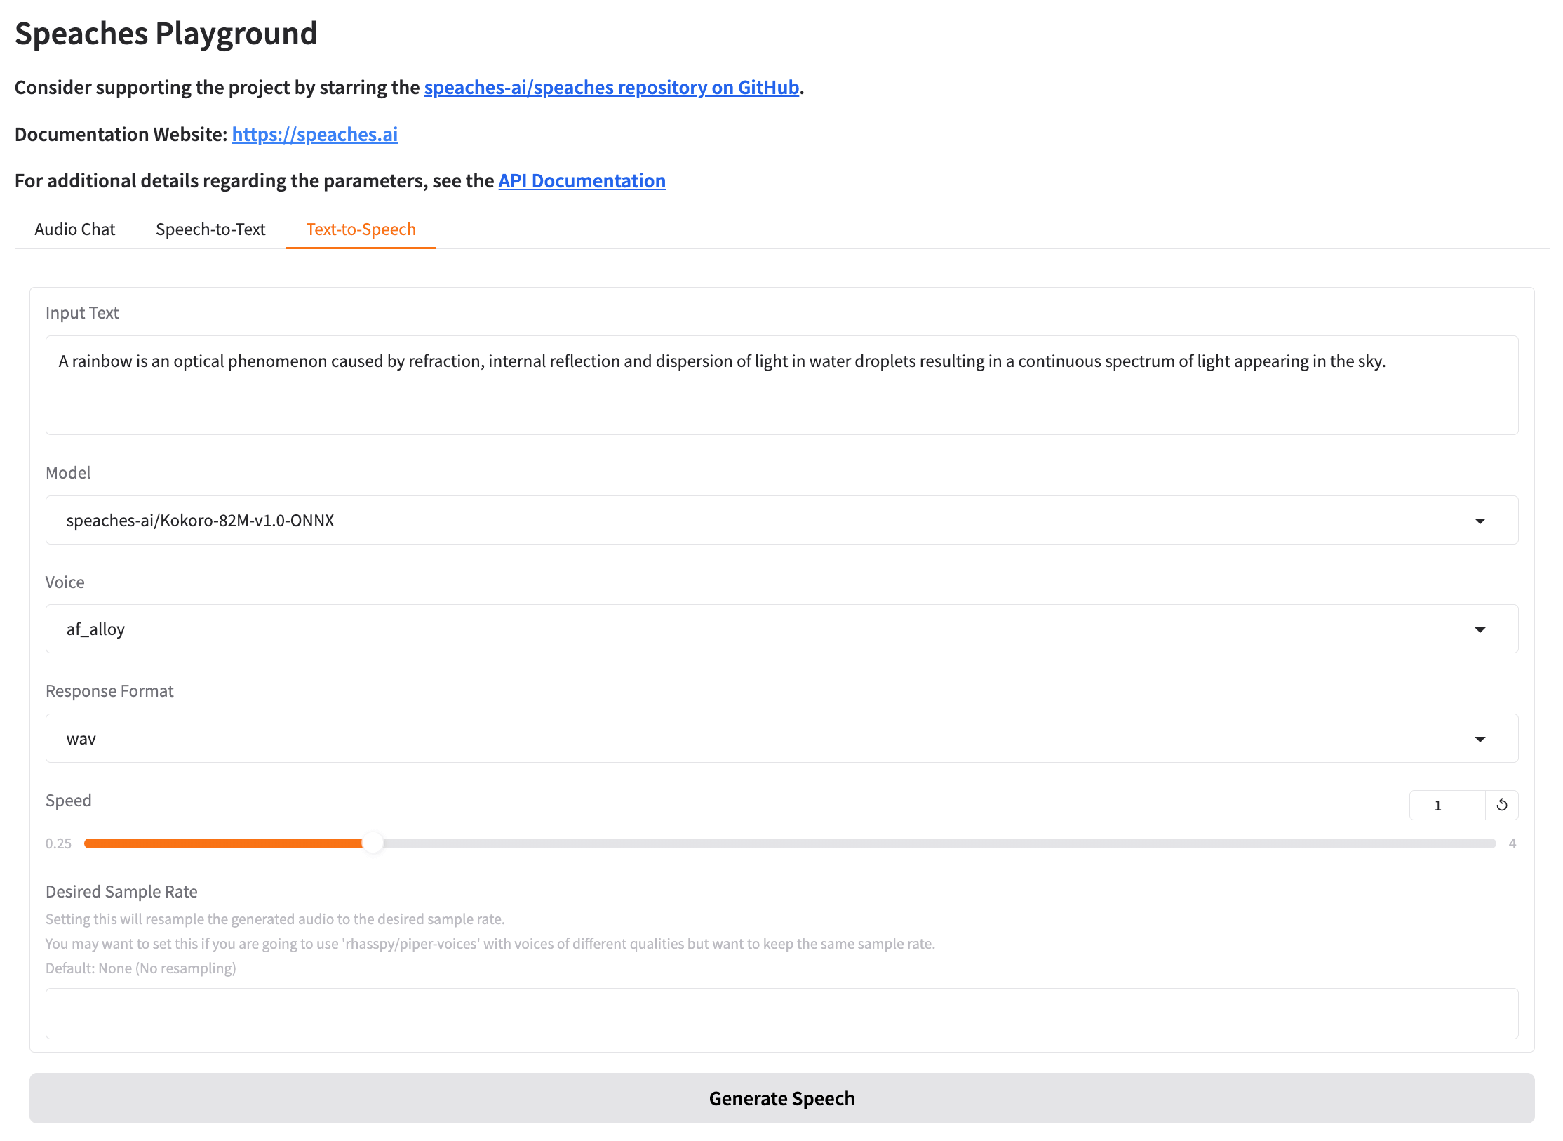Reset the Speed value to default

coord(1501,805)
